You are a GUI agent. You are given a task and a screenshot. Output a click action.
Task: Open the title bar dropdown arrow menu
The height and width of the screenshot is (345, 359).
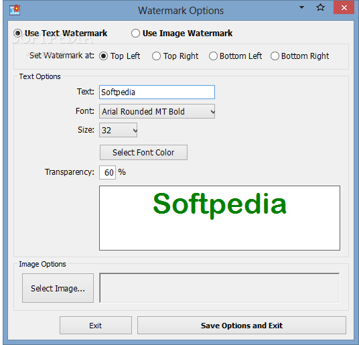tap(302, 7)
